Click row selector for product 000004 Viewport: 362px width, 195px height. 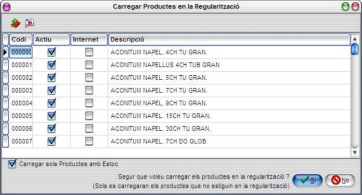tap(5, 103)
